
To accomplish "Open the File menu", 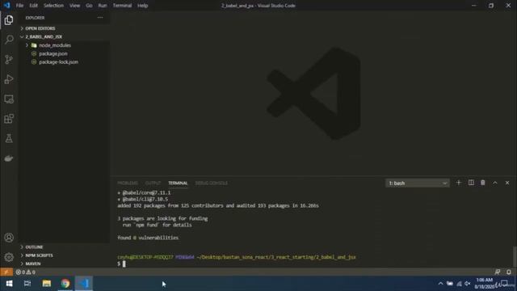I will click(19, 6).
